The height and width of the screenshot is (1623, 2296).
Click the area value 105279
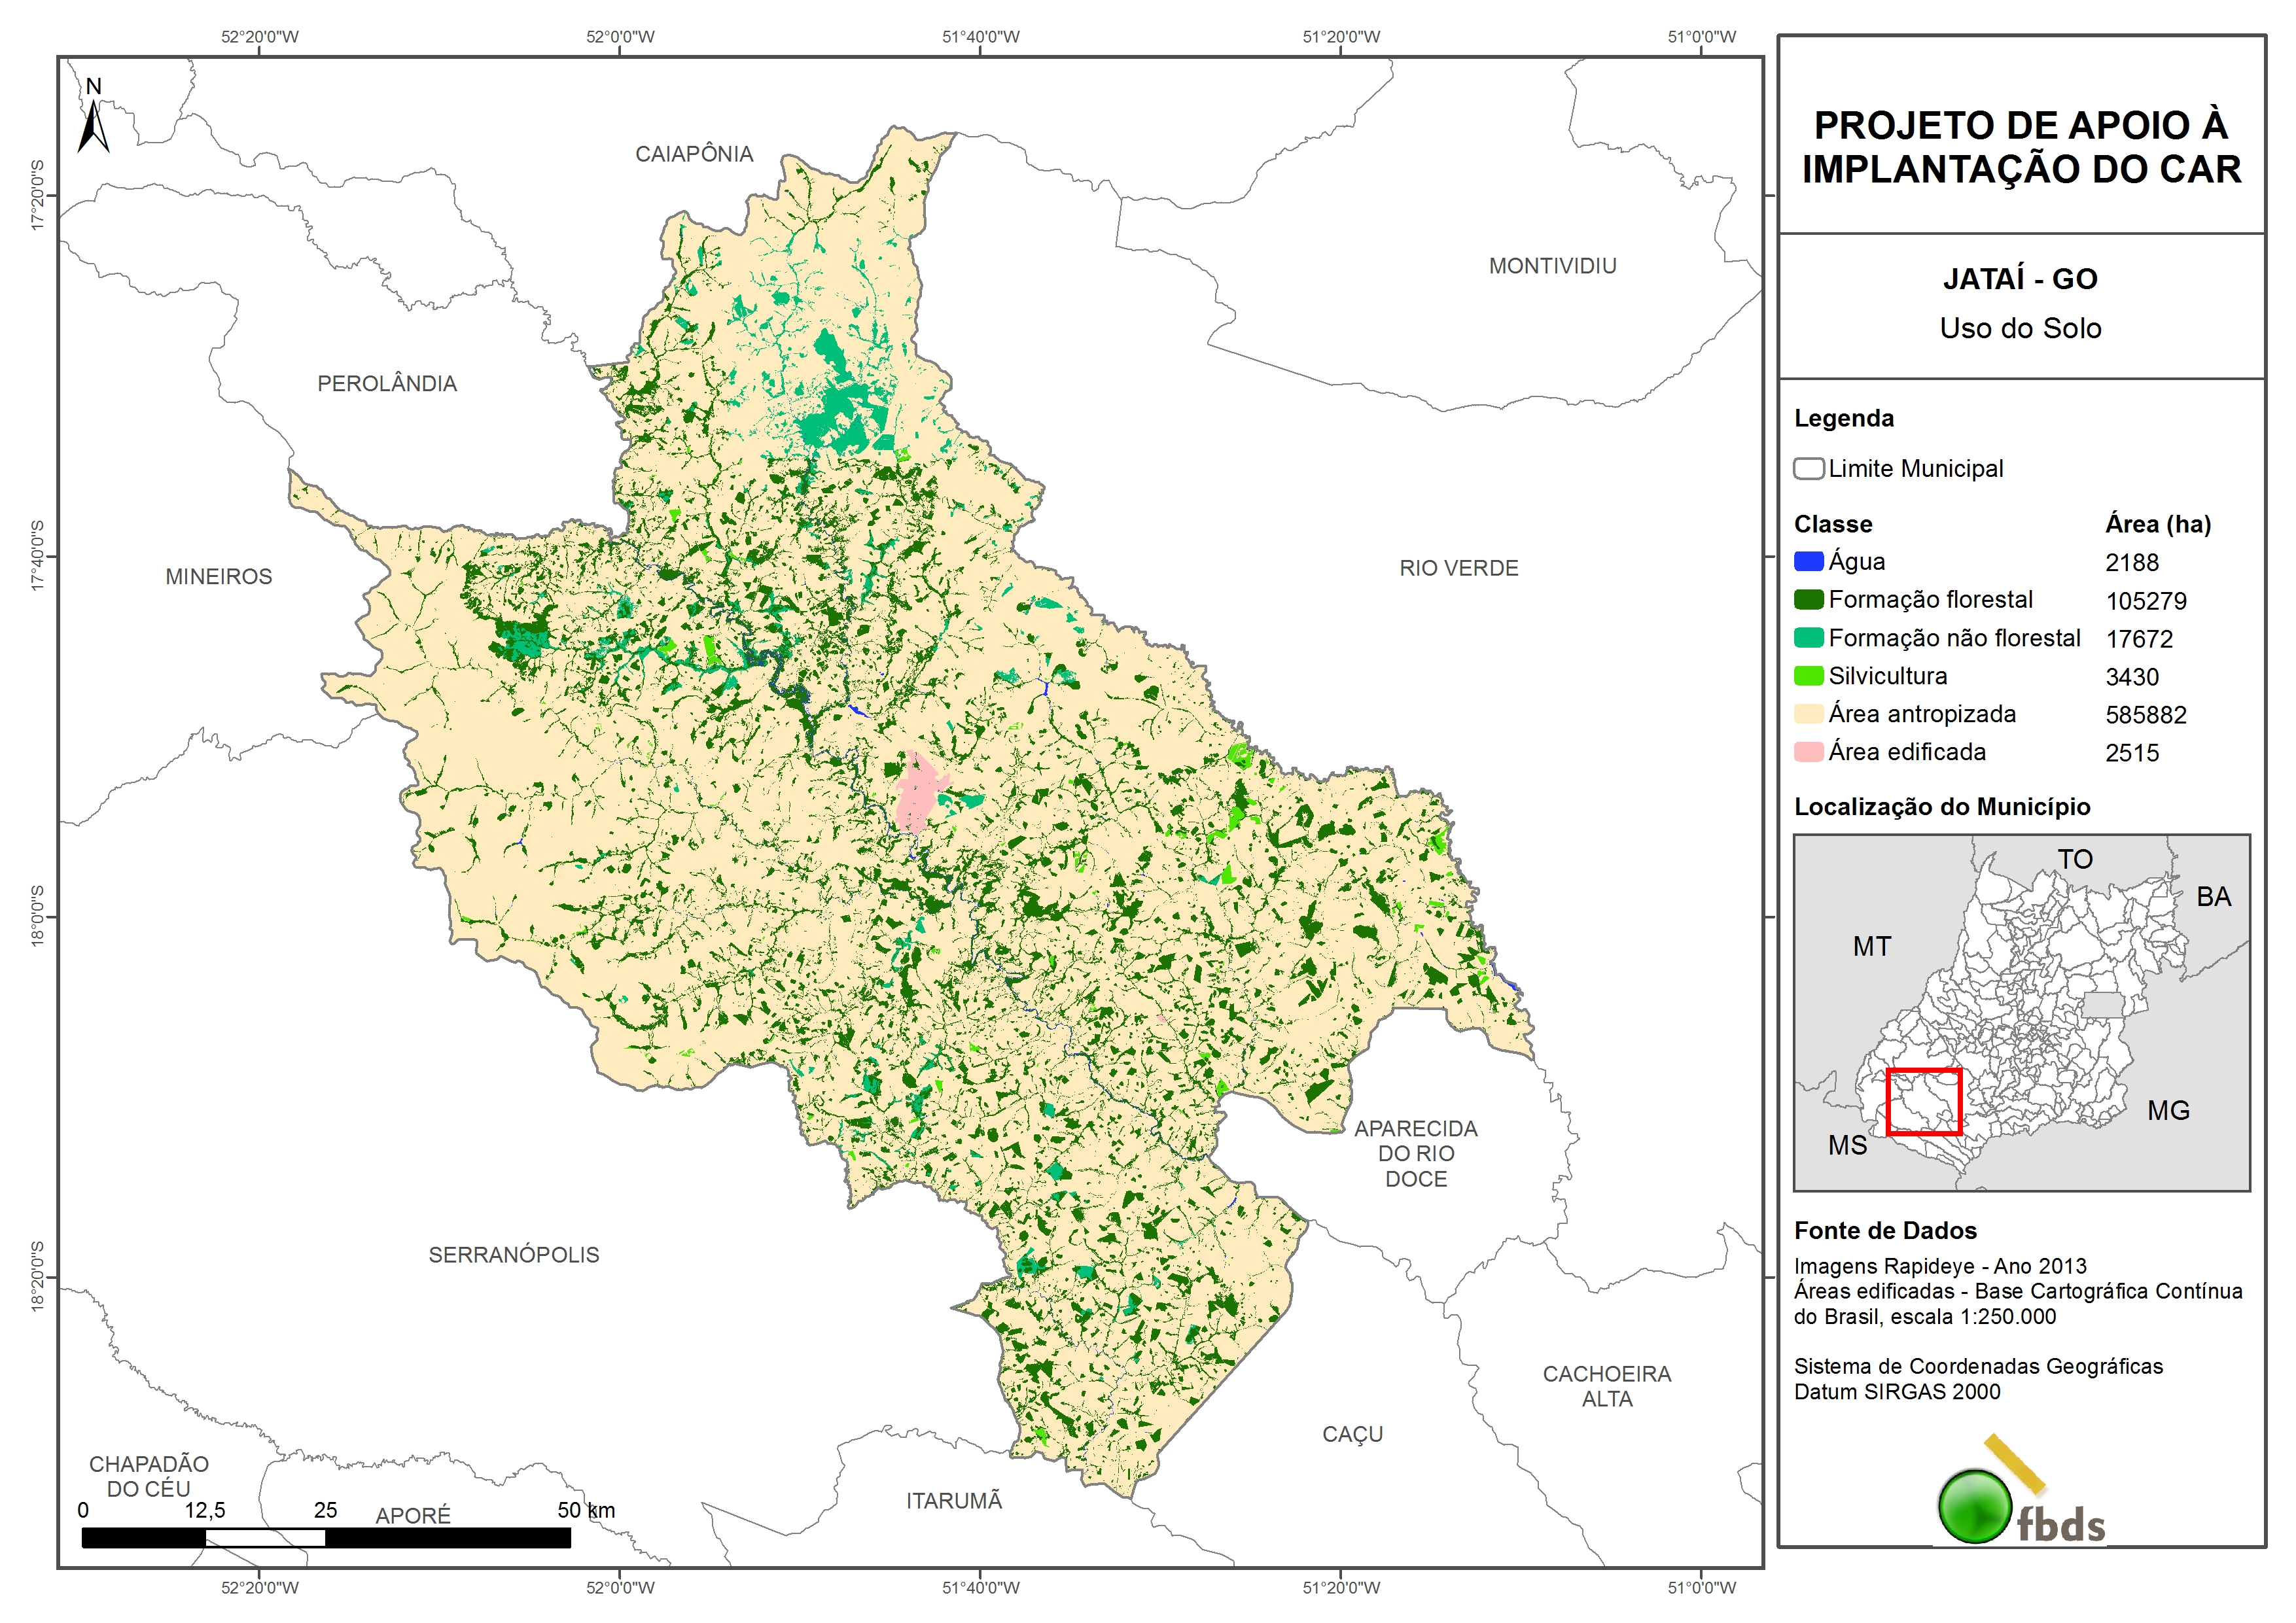point(2146,601)
